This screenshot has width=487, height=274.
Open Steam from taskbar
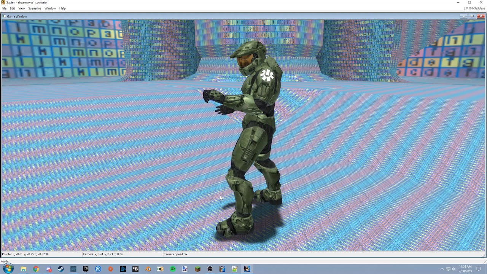click(x=60, y=269)
